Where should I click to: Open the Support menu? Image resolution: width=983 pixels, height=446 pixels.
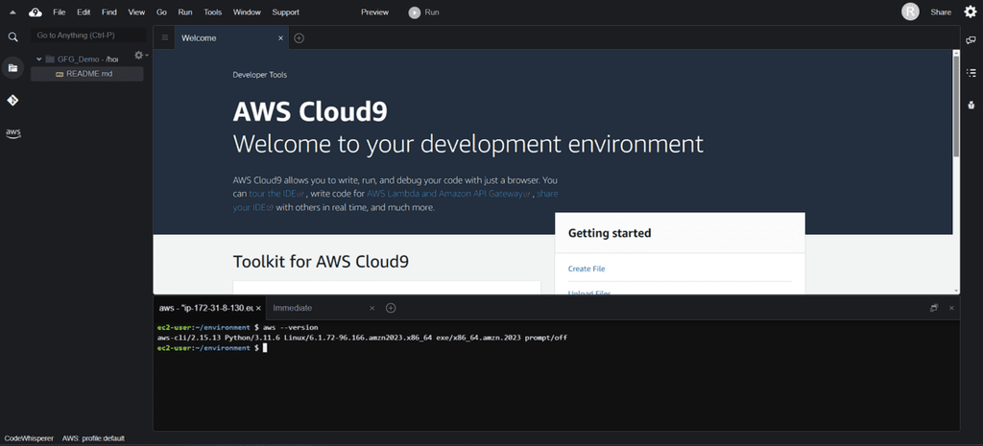[x=285, y=12]
